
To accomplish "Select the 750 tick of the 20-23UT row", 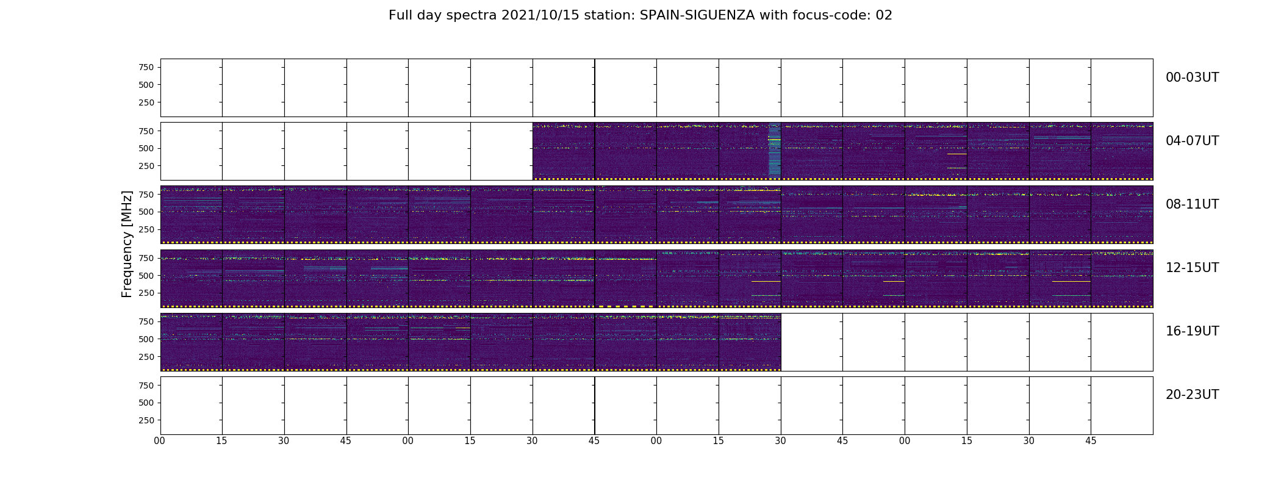I will tap(146, 385).
